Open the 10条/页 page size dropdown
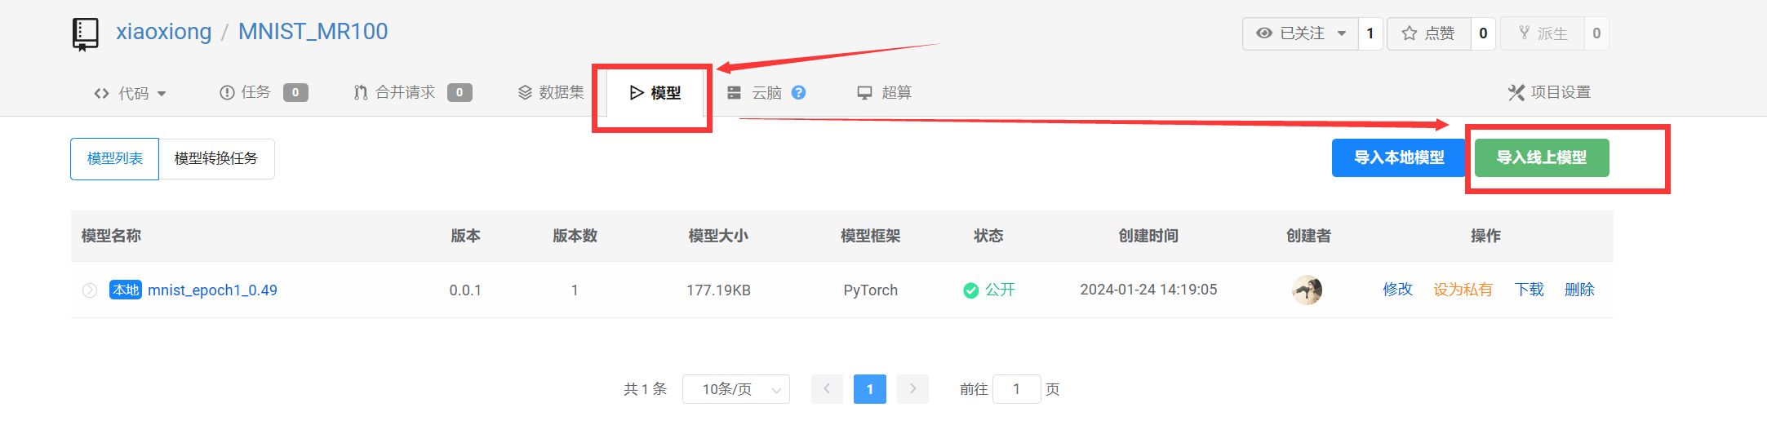1767x434 pixels. [x=736, y=389]
